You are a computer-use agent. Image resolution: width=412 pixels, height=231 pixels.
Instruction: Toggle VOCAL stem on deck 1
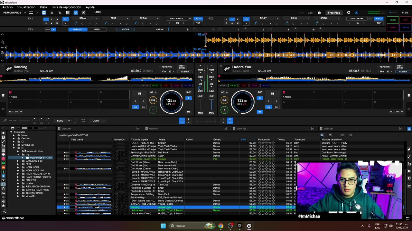click(x=155, y=86)
